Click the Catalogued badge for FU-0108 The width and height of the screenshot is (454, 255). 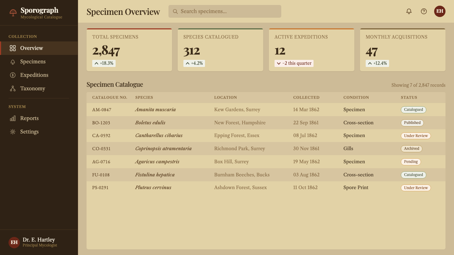click(414, 175)
